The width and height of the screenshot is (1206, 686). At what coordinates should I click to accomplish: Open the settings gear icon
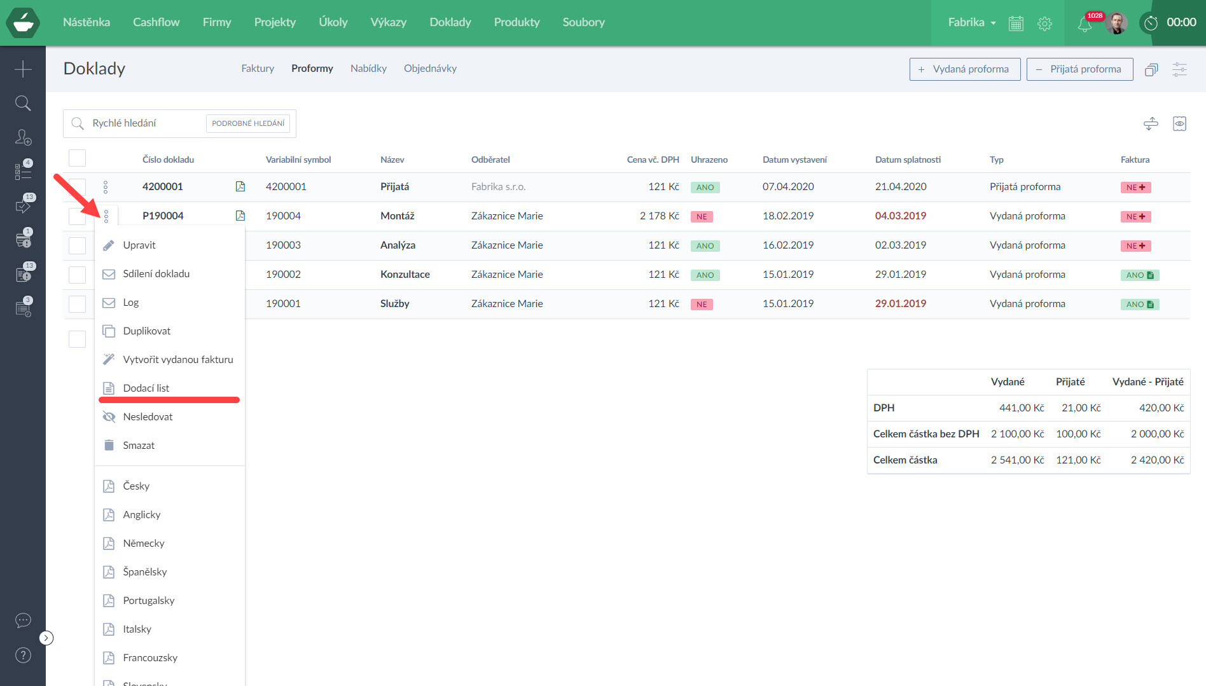[1044, 24]
